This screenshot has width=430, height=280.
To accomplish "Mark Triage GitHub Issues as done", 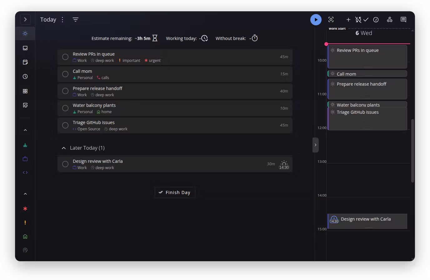I will coord(65,125).
